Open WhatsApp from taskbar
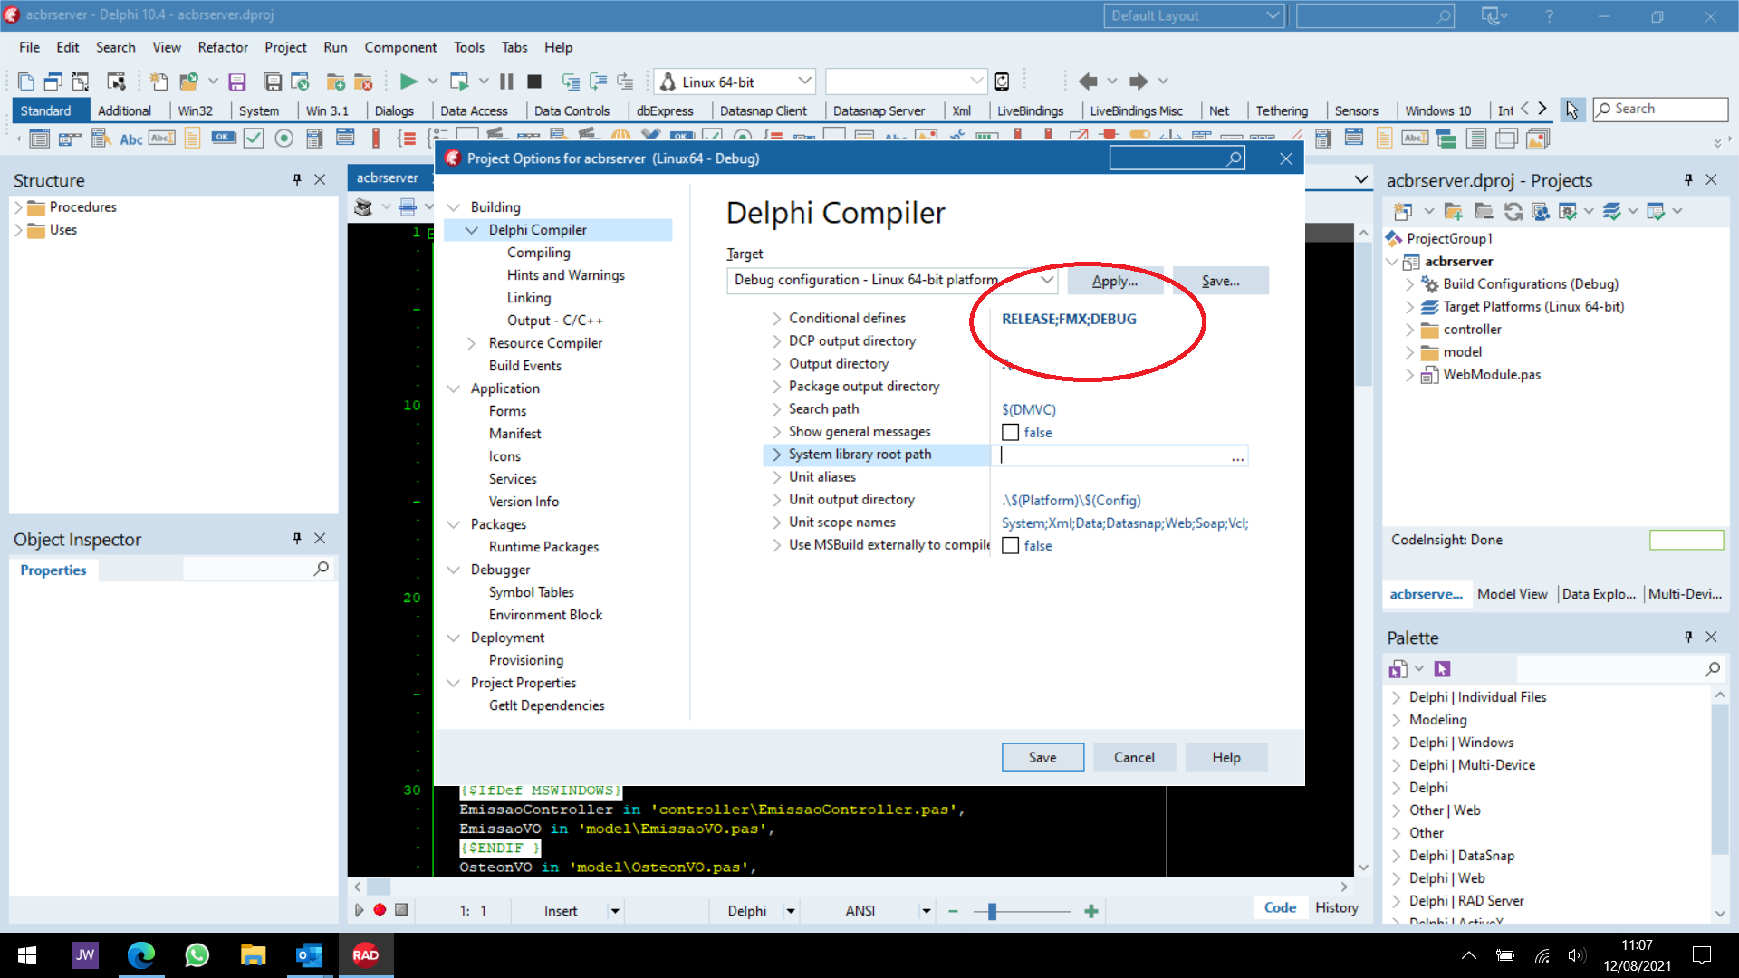Image resolution: width=1739 pixels, height=978 pixels. [197, 954]
